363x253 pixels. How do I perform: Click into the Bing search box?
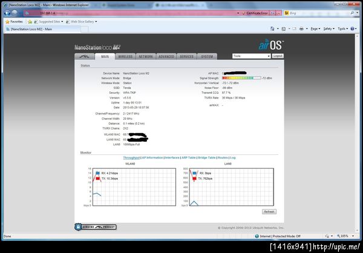pos(319,13)
